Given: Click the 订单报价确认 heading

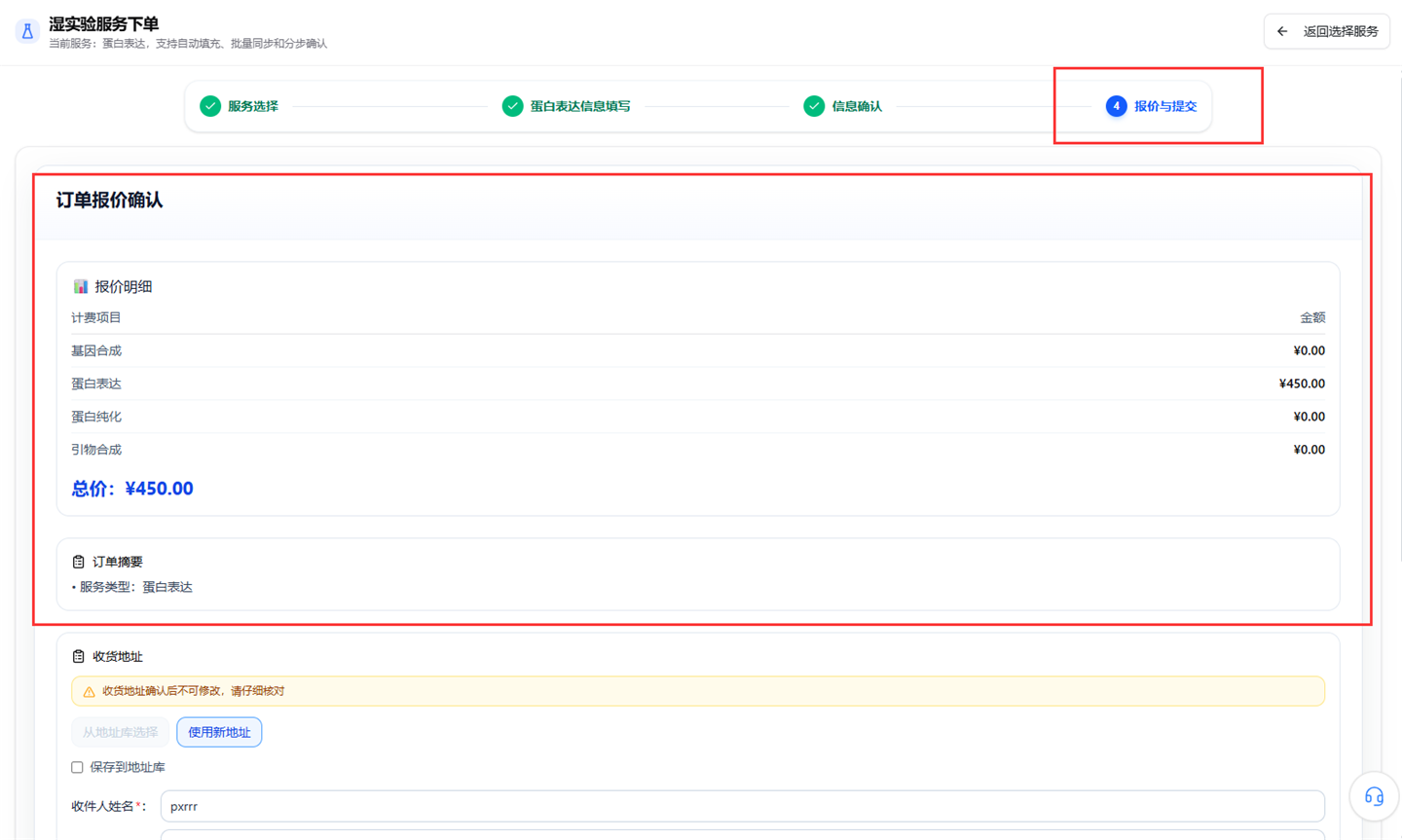Looking at the screenshot, I should pyautogui.click(x=109, y=200).
